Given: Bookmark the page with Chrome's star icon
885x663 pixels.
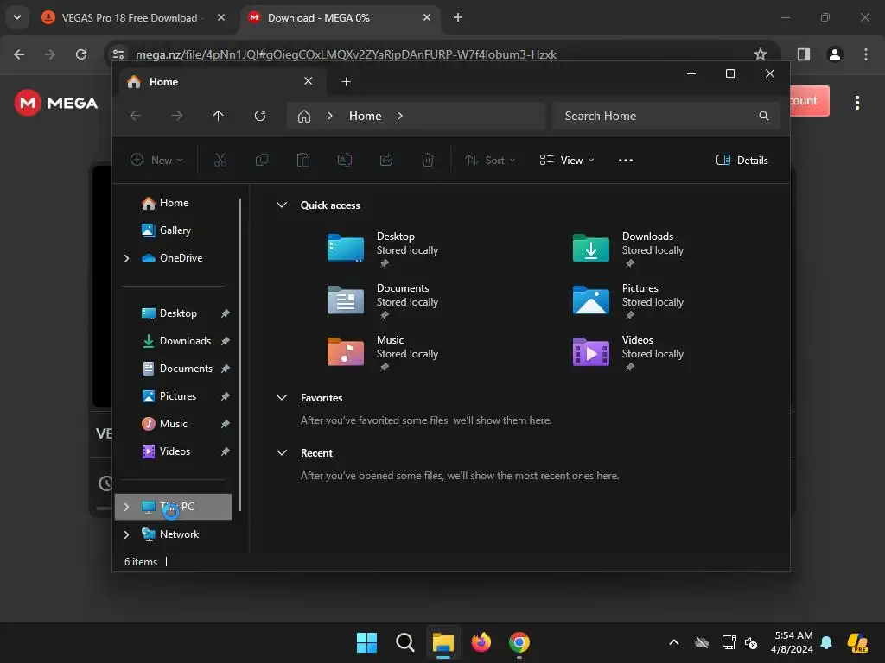Looking at the screenshot, I should pyautogui.click(x=761, y=54).
